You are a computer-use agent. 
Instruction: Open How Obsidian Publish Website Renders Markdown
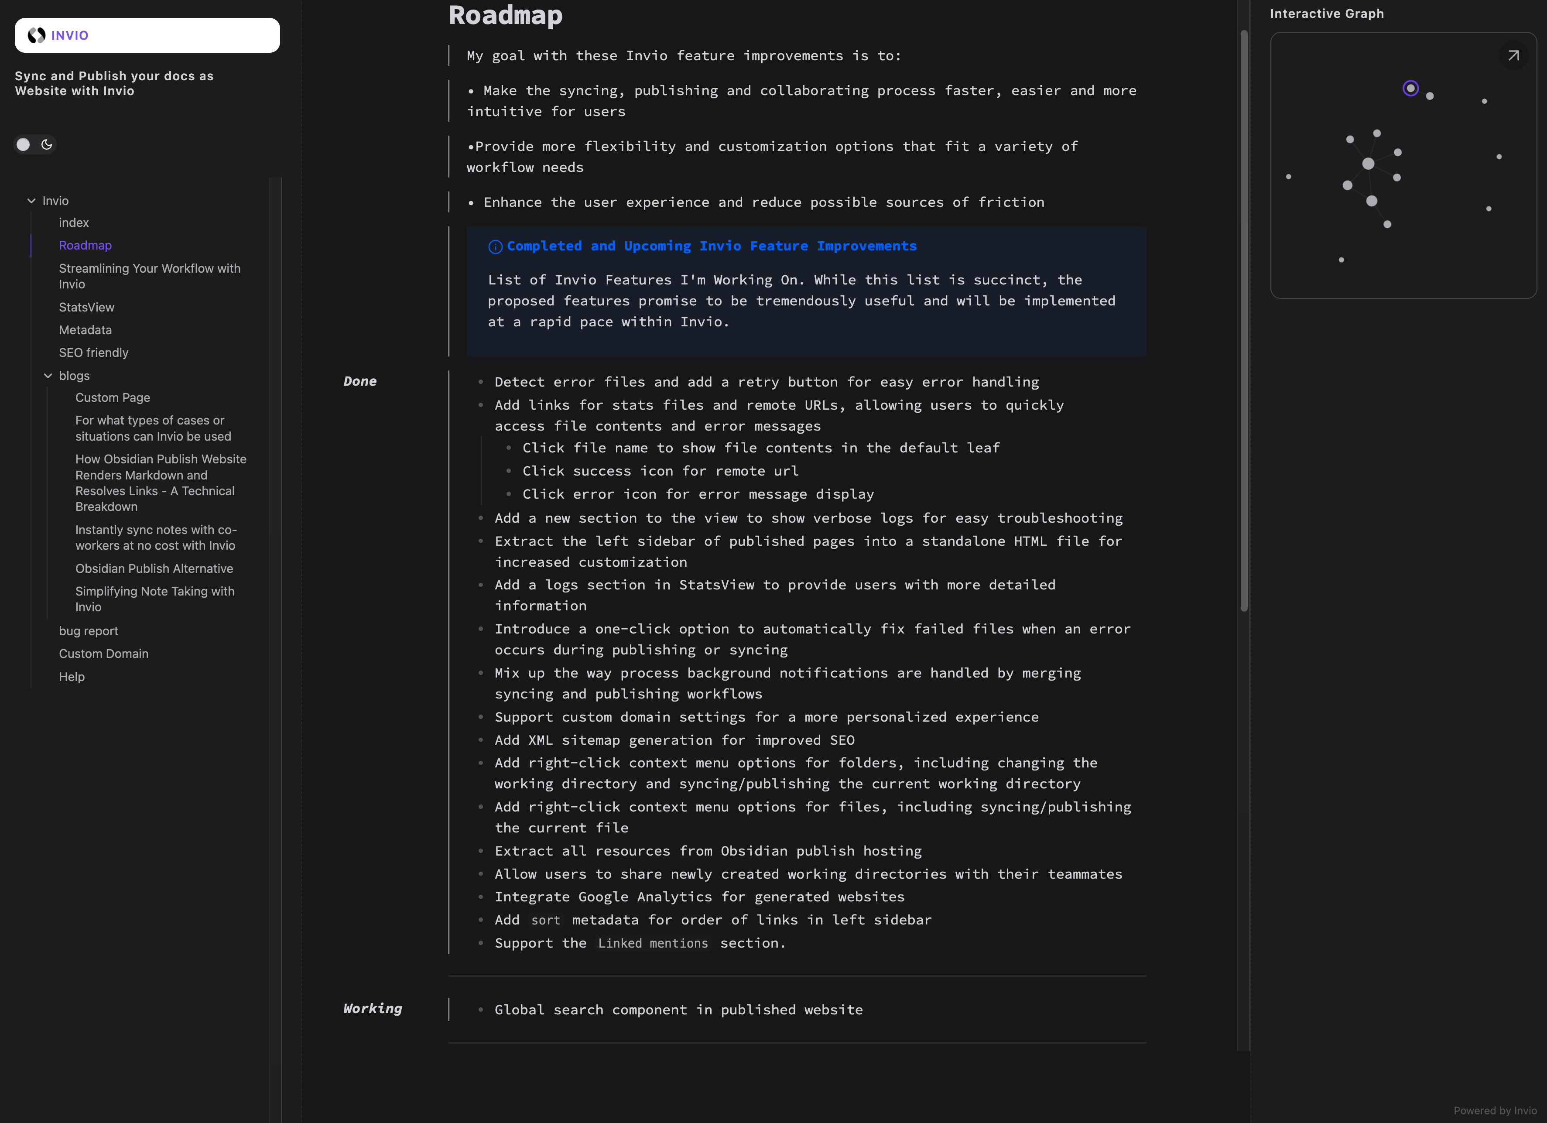coord(161,483)
